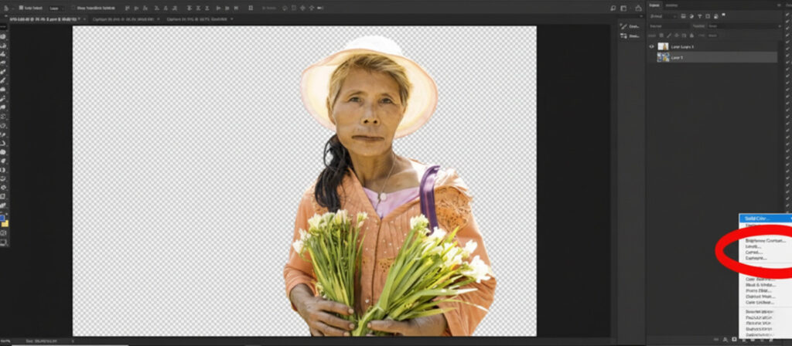Toggle the Auto-Select checkbox

coord(21,8)
